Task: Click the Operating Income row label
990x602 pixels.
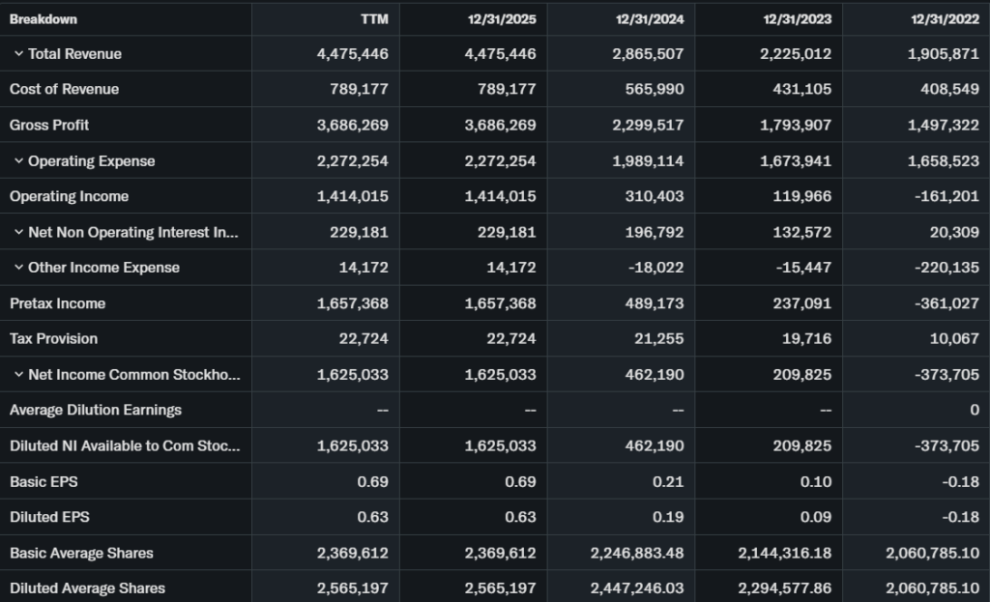Action: tap(69, 197)
